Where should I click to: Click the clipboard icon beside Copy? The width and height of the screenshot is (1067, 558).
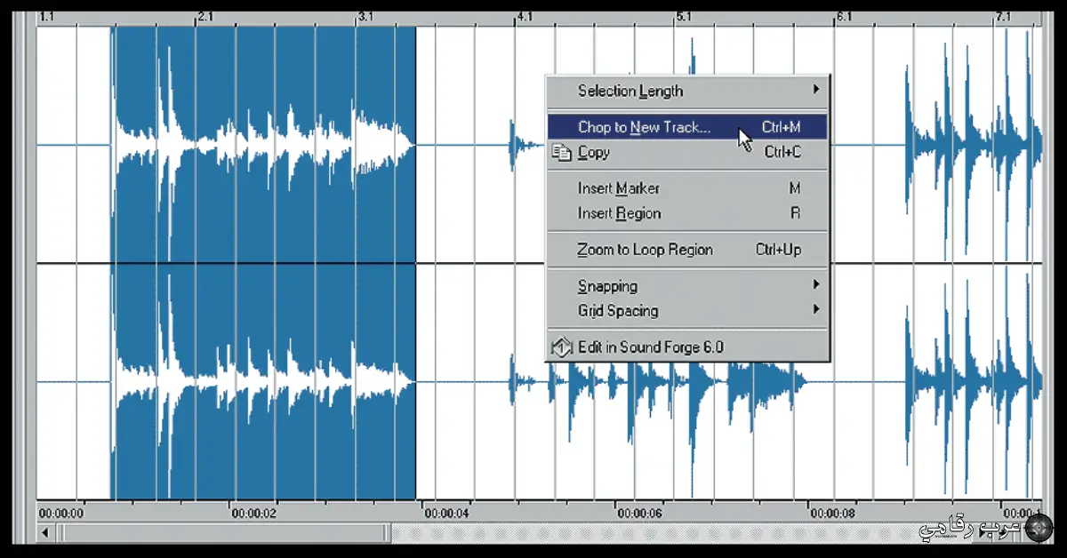[x=561, y=152]
